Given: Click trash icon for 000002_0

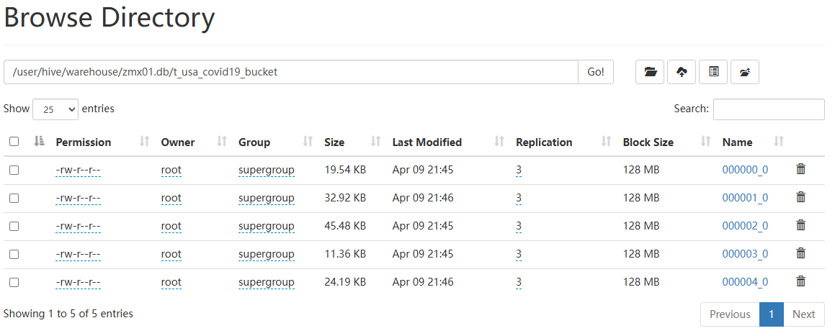Looking at the screenshot, I should [x=800, y=225].
